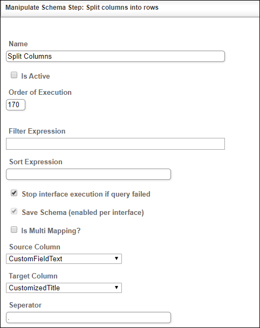The height and width of the screenshot is (328, 260).
Task: Click the Source Column dropdown arrow
Action: pos(117,259)
